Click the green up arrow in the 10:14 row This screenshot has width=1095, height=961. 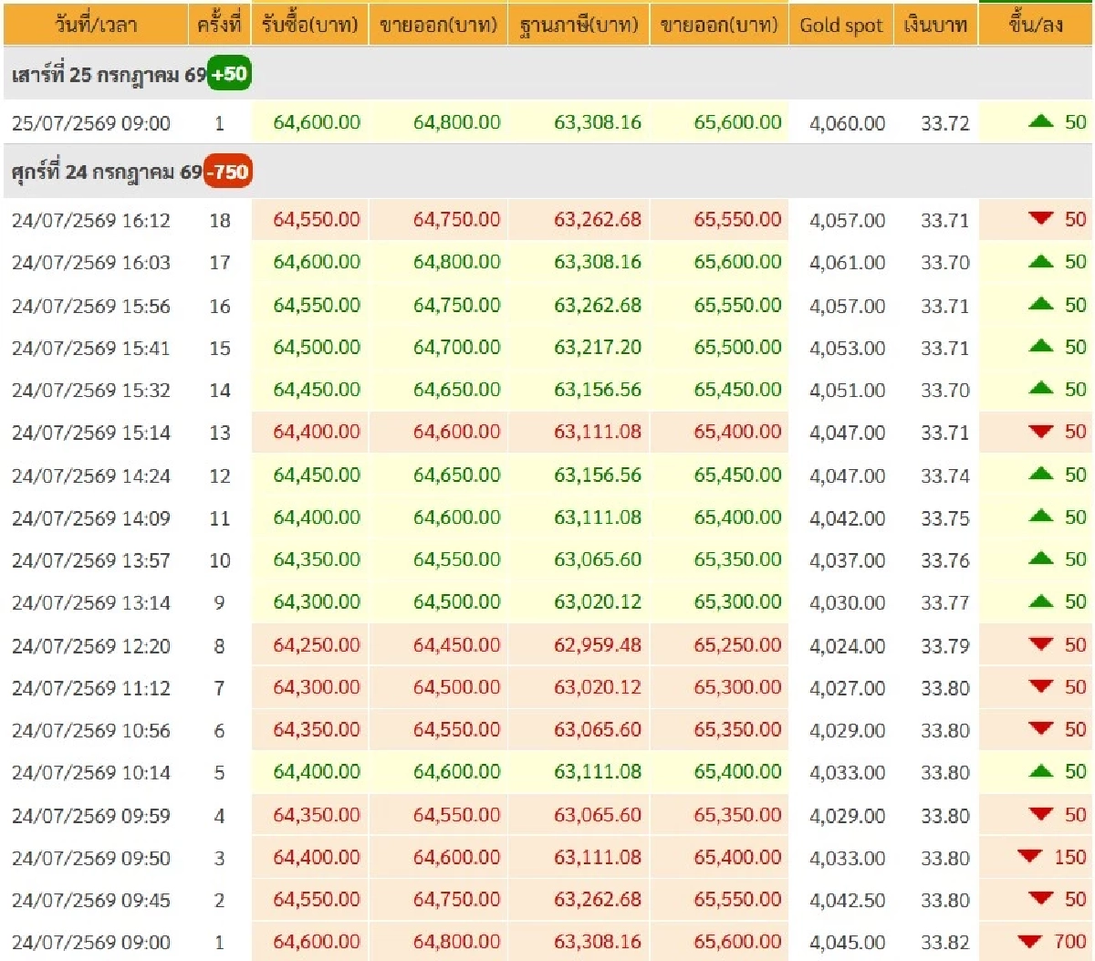click(x=1040, y=771)
